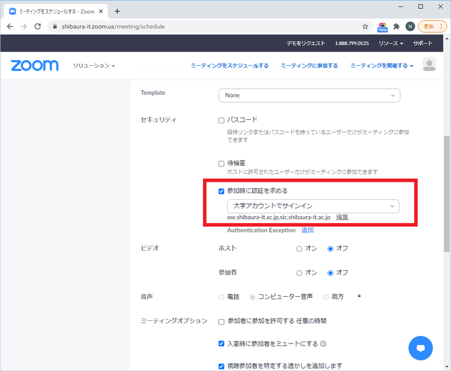Click the browser forward arrow
This screenshot has height=371, width=451.
24,26
